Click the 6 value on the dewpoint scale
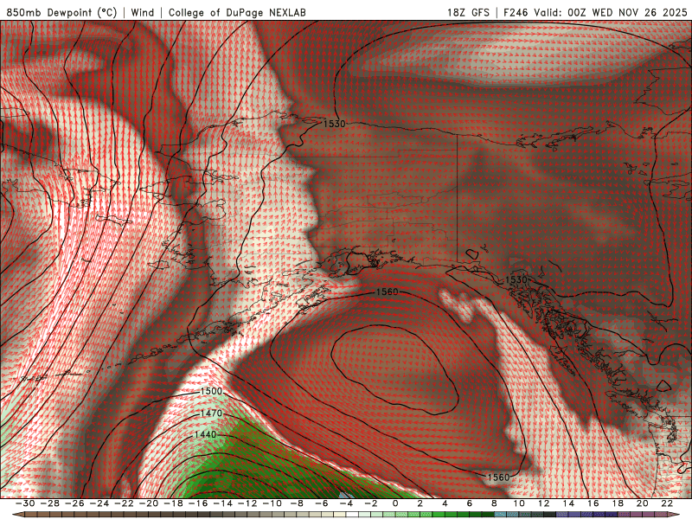692x519 pixels. click(469, 503)
